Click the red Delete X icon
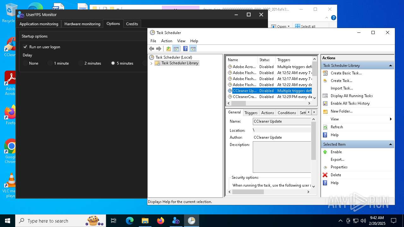Screen dimensions: 404x227 click(325, 175)
